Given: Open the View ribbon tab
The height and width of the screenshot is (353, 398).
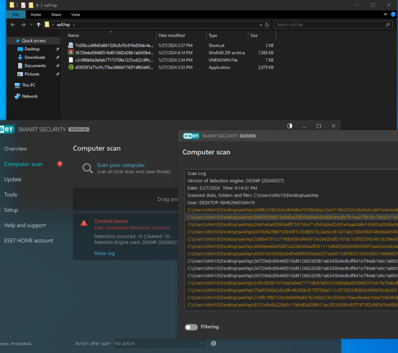Looking at the screenshot, I should coord(76,15).
